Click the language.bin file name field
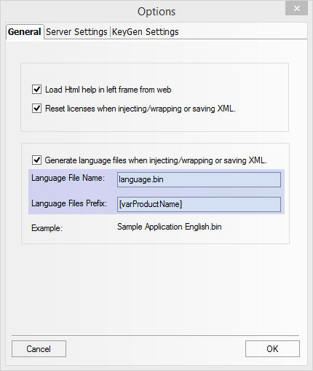The height and width of the screenshot is (371, 313). coord(199,179)
